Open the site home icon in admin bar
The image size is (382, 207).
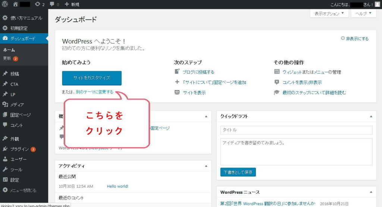(x=15, y=4)
